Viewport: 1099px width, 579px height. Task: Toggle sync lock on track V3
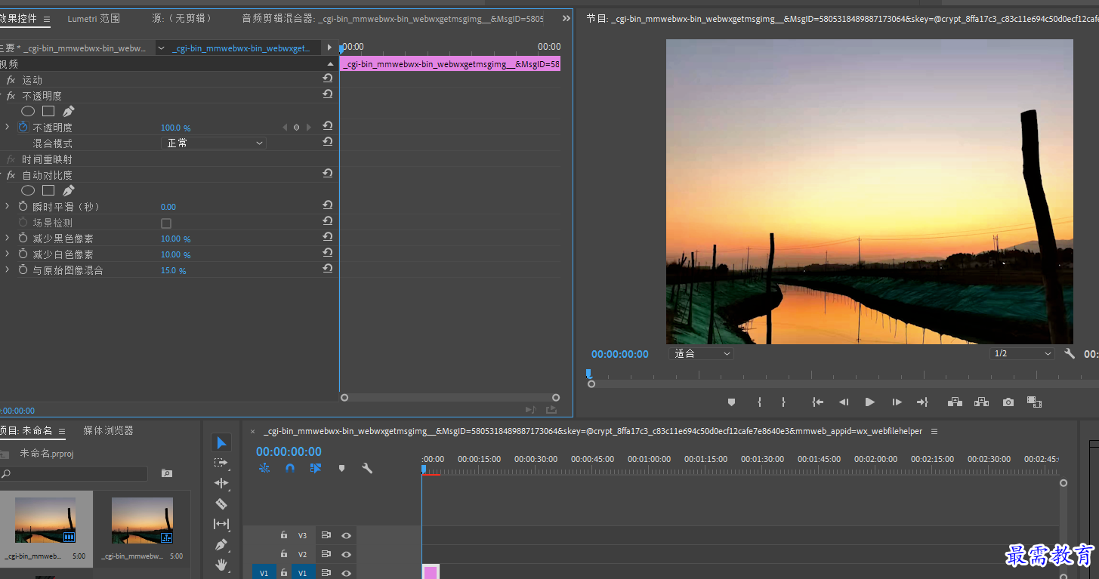tap(326, 535)
